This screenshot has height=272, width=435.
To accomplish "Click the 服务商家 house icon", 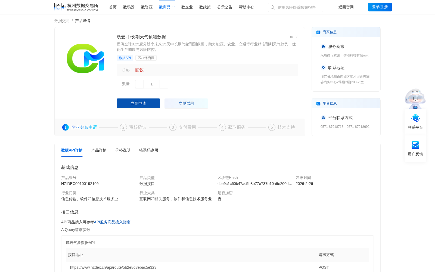I will (x=323, y=47).
